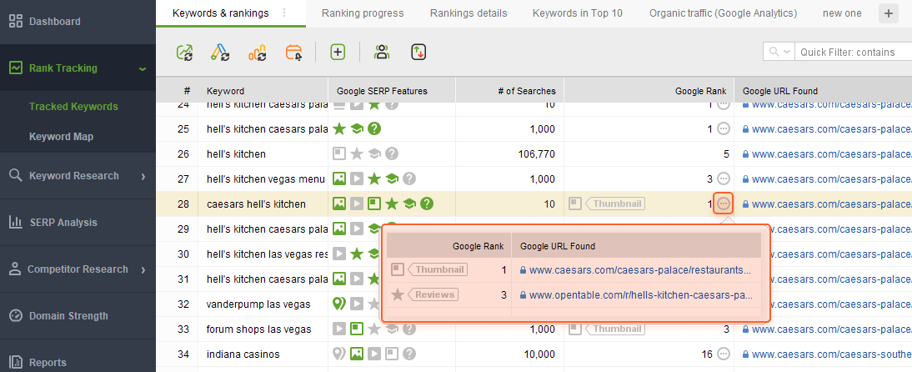Click the image pack icon in row 28
Viewport: 912px width, 372px height.
click(x=339, y=204)
